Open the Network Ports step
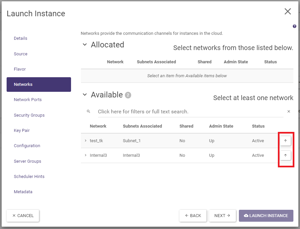This screenshot has width=300, height=229. click(x=28, y=100)
